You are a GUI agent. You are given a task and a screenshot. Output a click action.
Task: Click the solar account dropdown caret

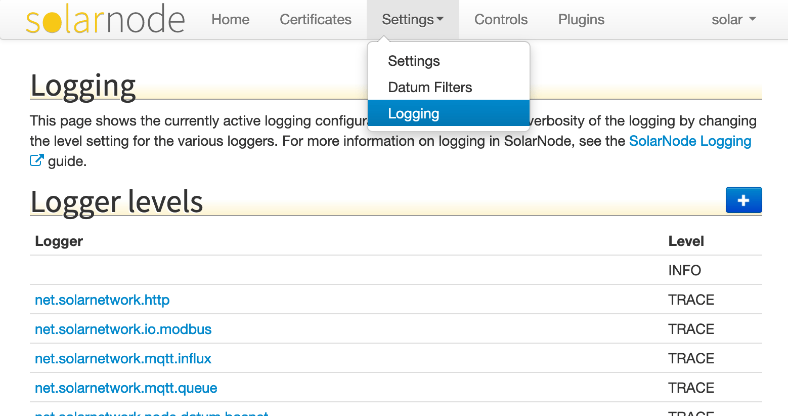pos(752,20)
